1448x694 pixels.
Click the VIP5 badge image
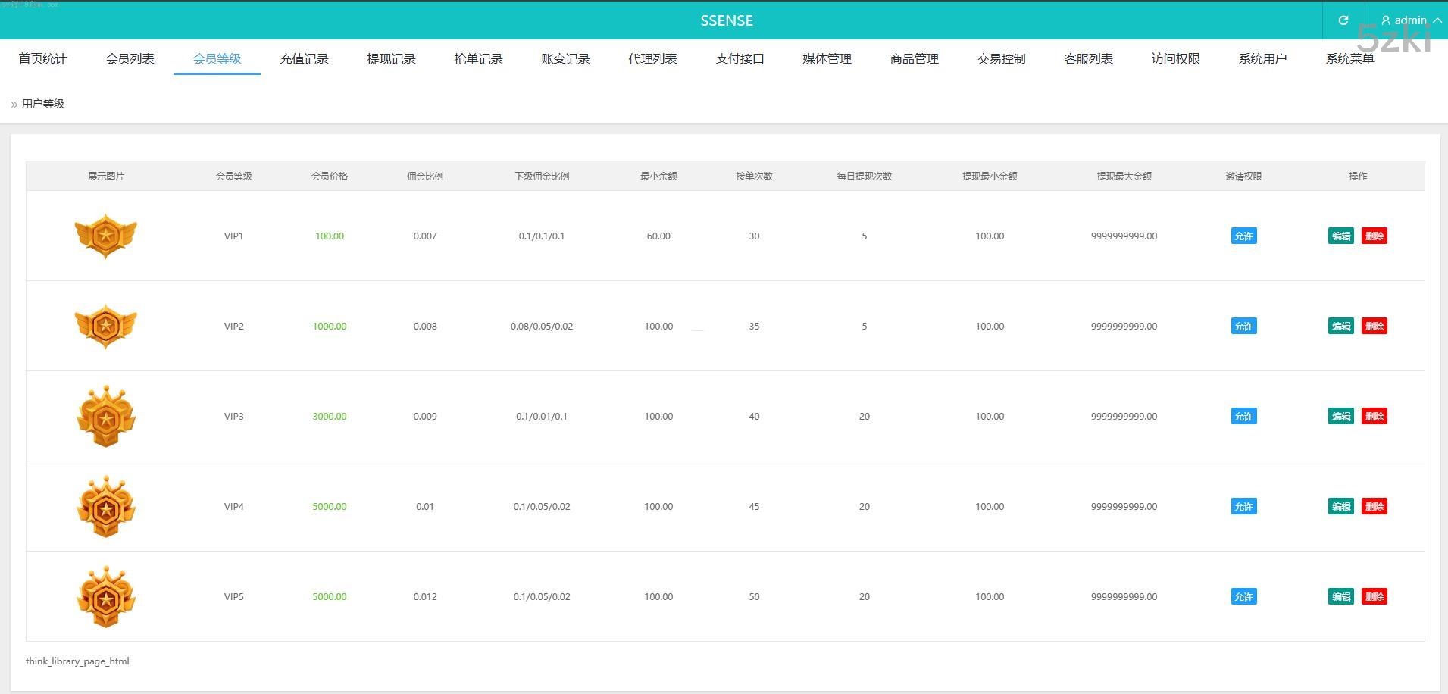(x=106, y=596)
